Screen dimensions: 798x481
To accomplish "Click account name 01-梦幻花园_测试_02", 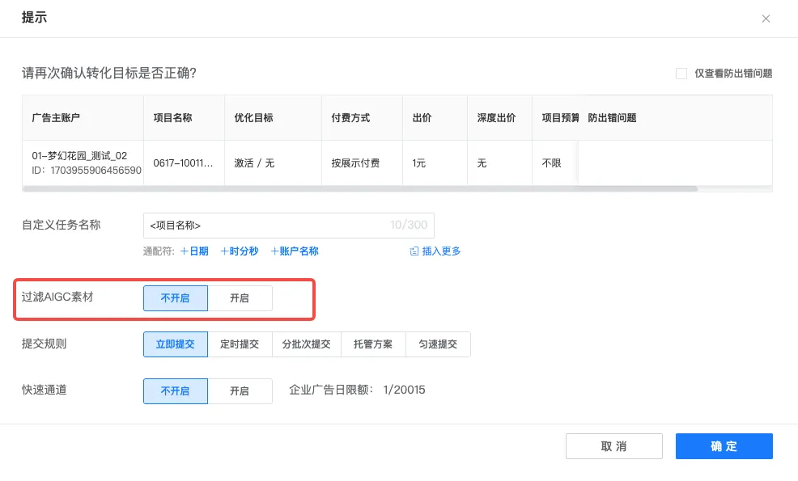I will tap(79, 155).
